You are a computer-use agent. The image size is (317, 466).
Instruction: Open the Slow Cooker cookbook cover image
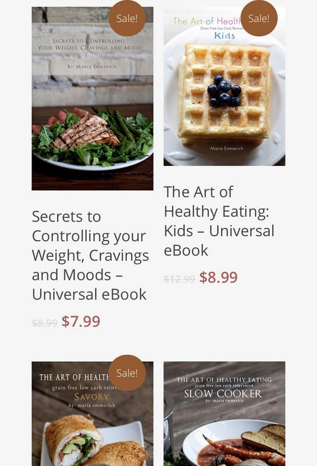point(224,414)
